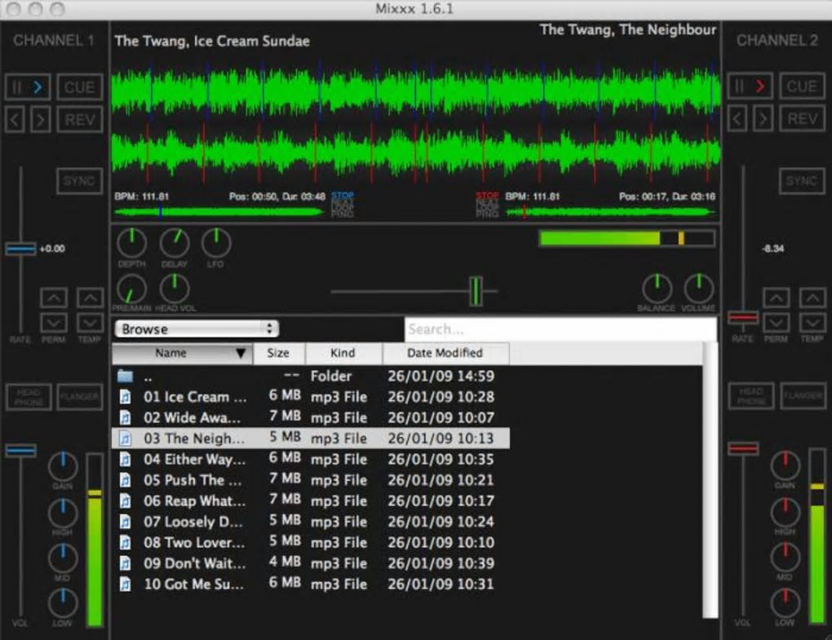This screenshot has width=832, height=640.
Task: Click the Channel 1 track overview waveform
Action: pyautogui.click(x=219, y=212)
